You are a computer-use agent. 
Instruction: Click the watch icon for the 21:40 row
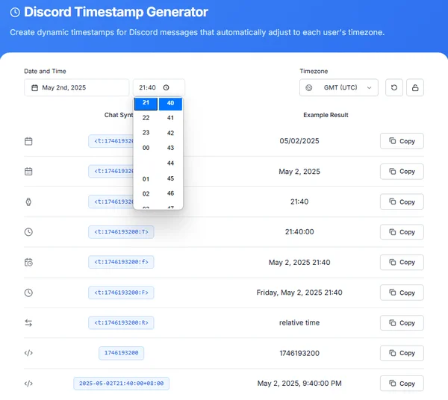click(28, 201)
